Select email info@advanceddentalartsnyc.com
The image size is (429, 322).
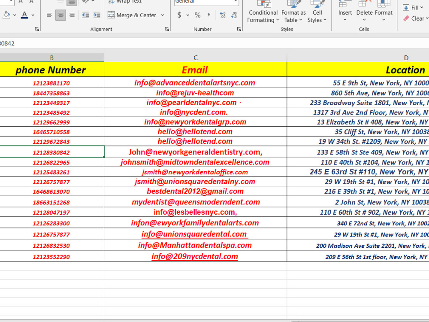pyautogui.click(x=195, y=83)
